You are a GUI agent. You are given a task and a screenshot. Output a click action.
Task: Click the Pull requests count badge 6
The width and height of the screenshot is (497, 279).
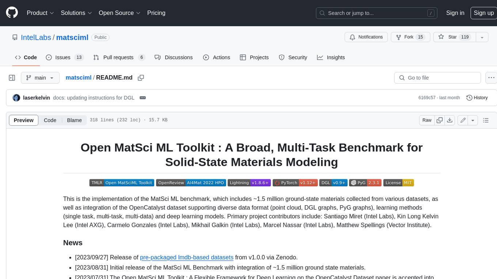pos(141,57)
